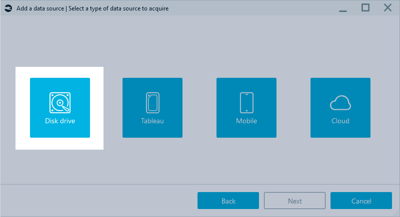Choose the Tableau data source tile
Viewport: 400px width, 217px height.
point(152,108)
